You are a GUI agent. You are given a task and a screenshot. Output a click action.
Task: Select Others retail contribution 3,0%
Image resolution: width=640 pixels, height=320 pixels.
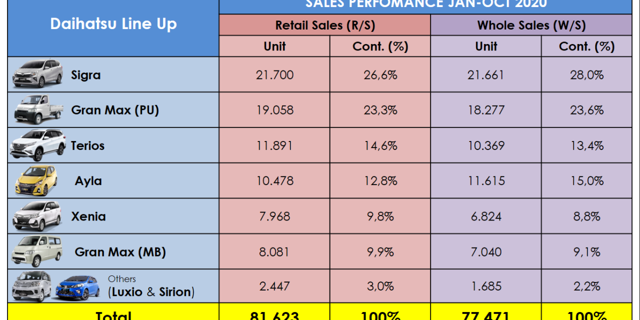click(x=380, y=286)
